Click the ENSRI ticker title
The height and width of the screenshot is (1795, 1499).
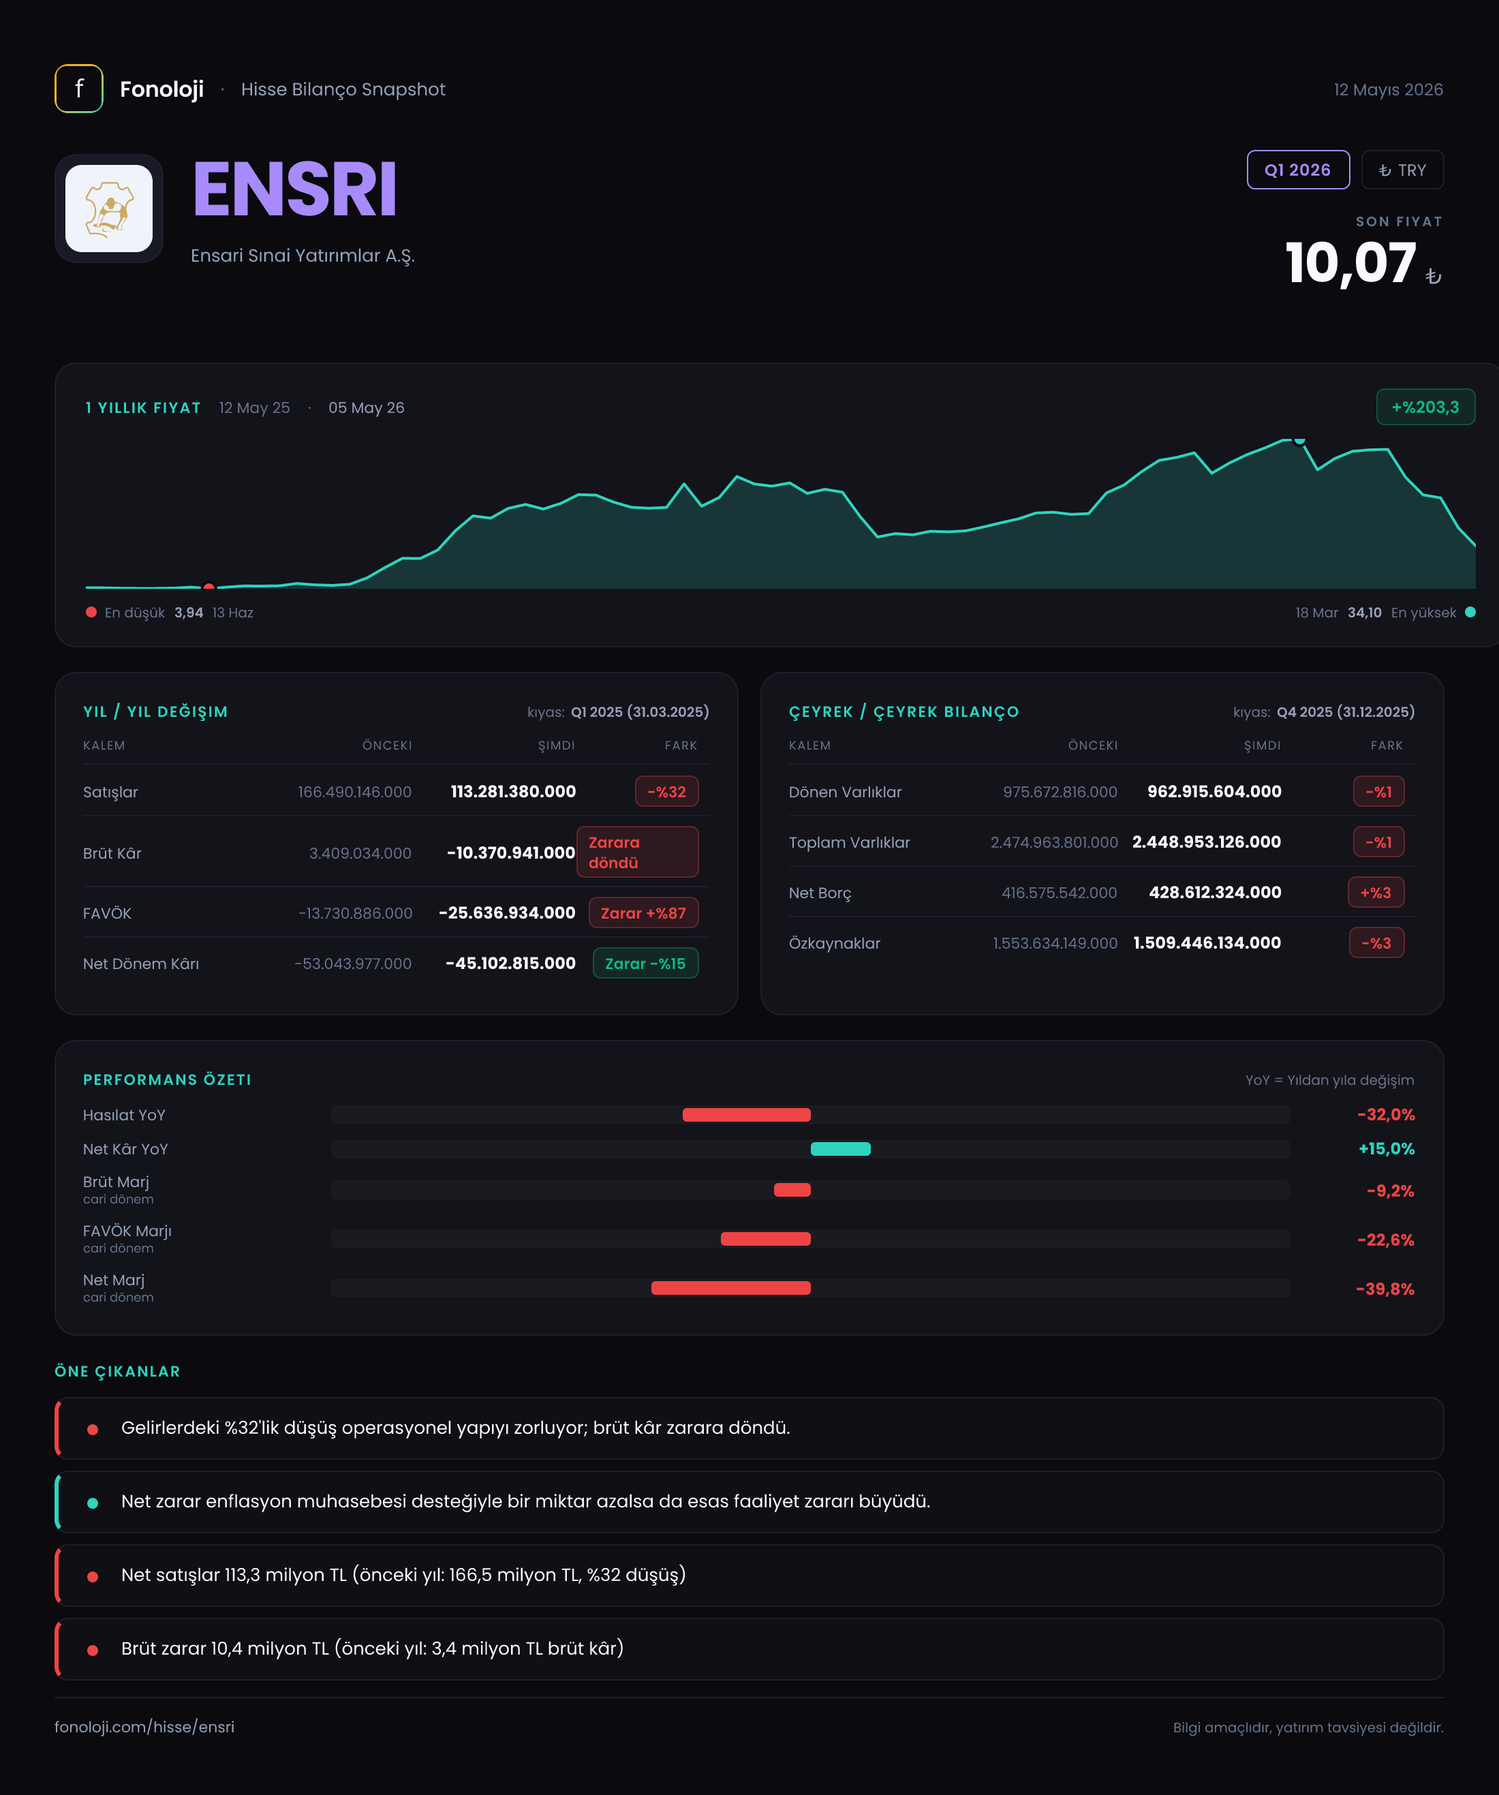click(295, 189)
